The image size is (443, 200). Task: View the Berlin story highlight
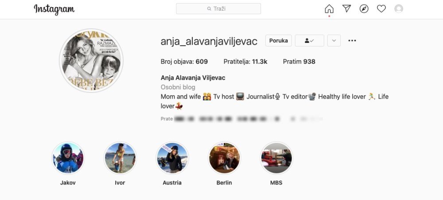tap(224, 158)
